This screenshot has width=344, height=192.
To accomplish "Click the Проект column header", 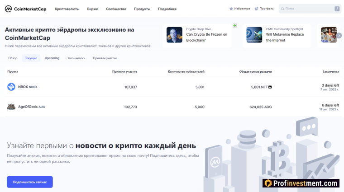I will pyautogui.click(x=13, y=71).
